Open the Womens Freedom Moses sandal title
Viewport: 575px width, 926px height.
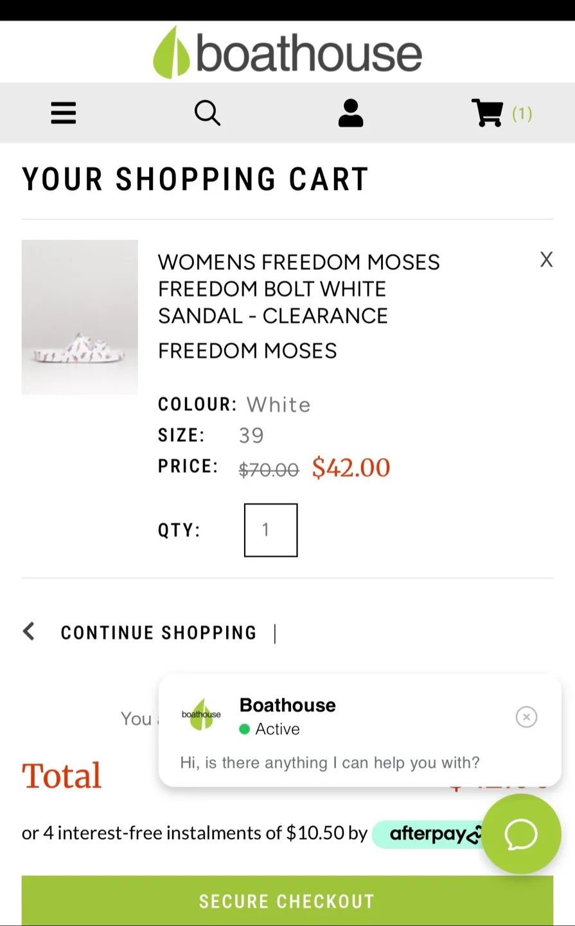click(298, 289)
